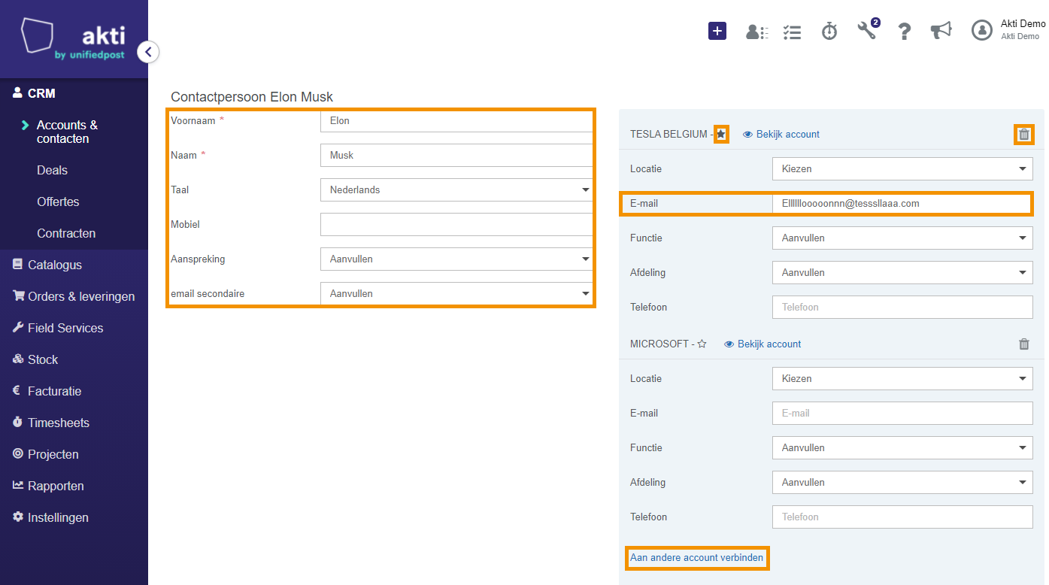Toggle the empty star next to MICROSOFT
The height and width of the screenshot is (585, 1049).
tap(702, 344)
